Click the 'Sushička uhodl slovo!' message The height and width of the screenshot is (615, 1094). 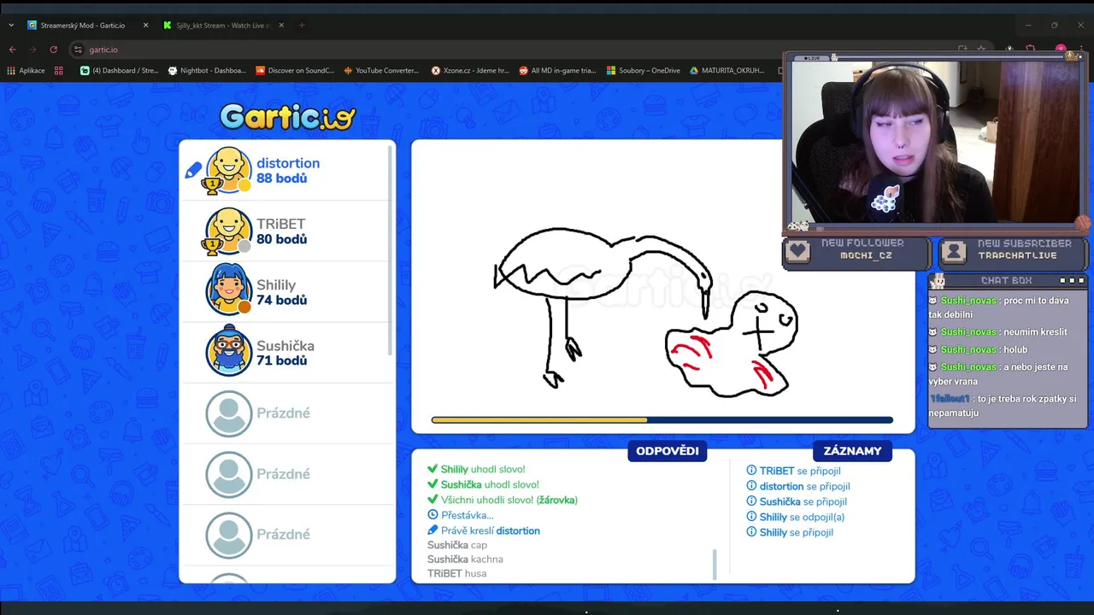click(x=490, y=484)
